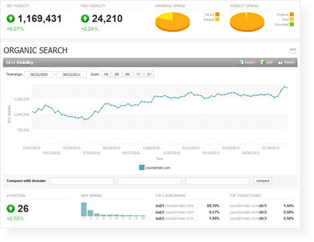Click the add link text
Screen dimensions: 314x242
point(269,62)
